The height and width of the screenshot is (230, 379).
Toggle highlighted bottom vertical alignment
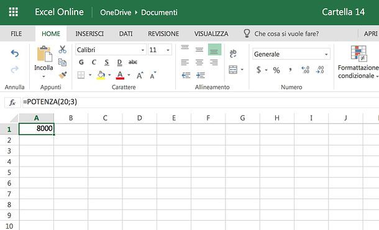(x=214, y=50)
